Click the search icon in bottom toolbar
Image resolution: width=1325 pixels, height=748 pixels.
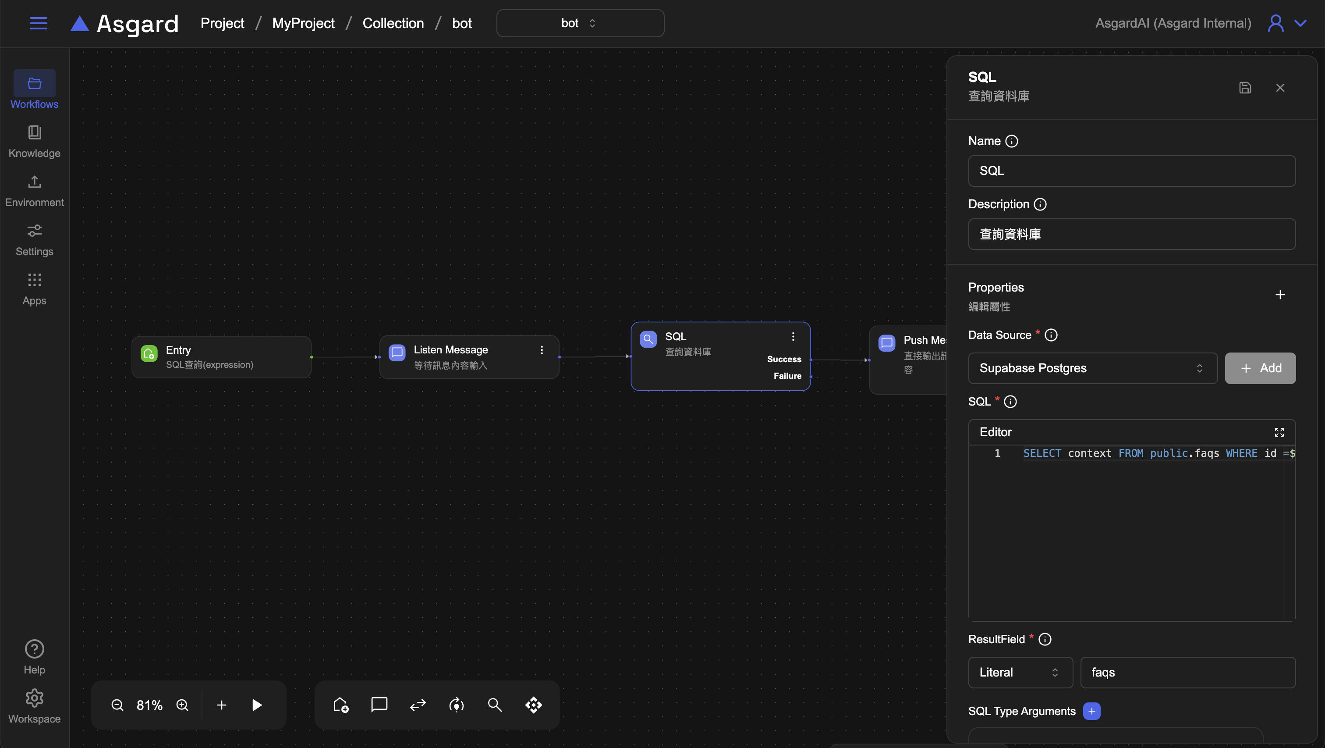[495, 705]
